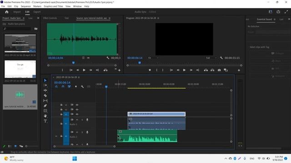Screen dimensions: 291x163
Task: Open Source monitor settings wrench
Action: coord(108,58)
